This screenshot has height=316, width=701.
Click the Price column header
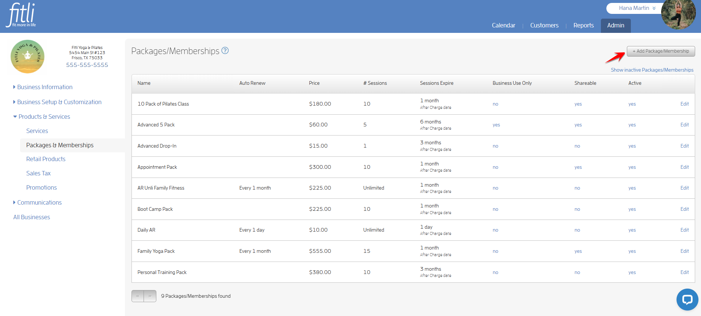pyautogui.click(x=314, y=83)
